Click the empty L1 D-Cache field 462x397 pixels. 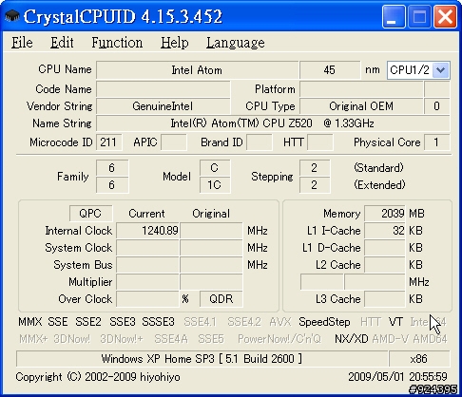point(385,248)
